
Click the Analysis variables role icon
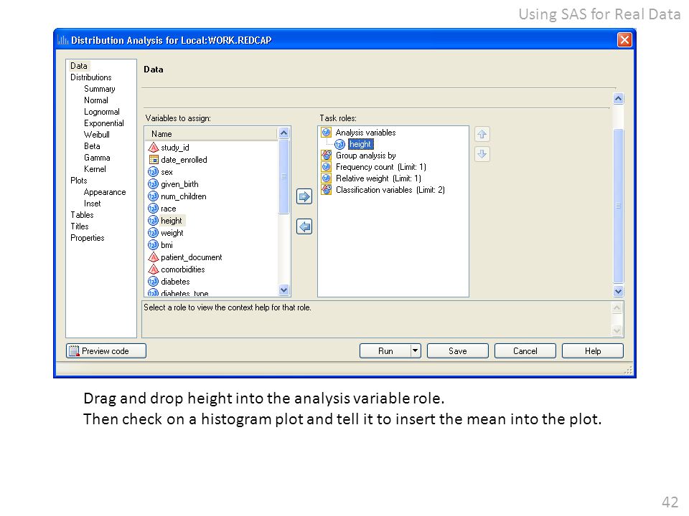click(326, 132)
